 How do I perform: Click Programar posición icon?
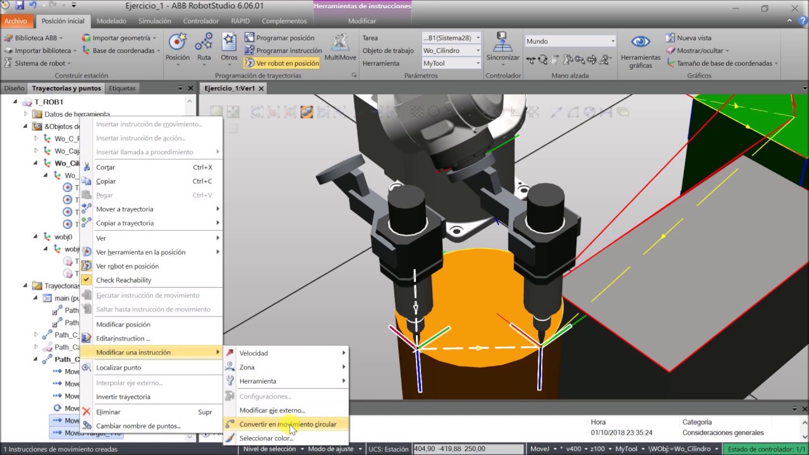pyautogui.click(x=249, y=38)
